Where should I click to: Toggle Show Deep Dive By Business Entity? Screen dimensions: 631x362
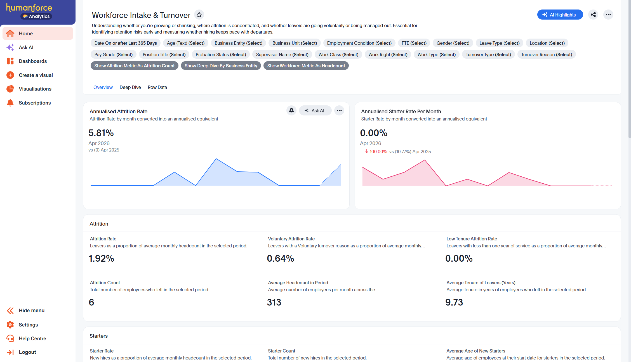(221, 66)
